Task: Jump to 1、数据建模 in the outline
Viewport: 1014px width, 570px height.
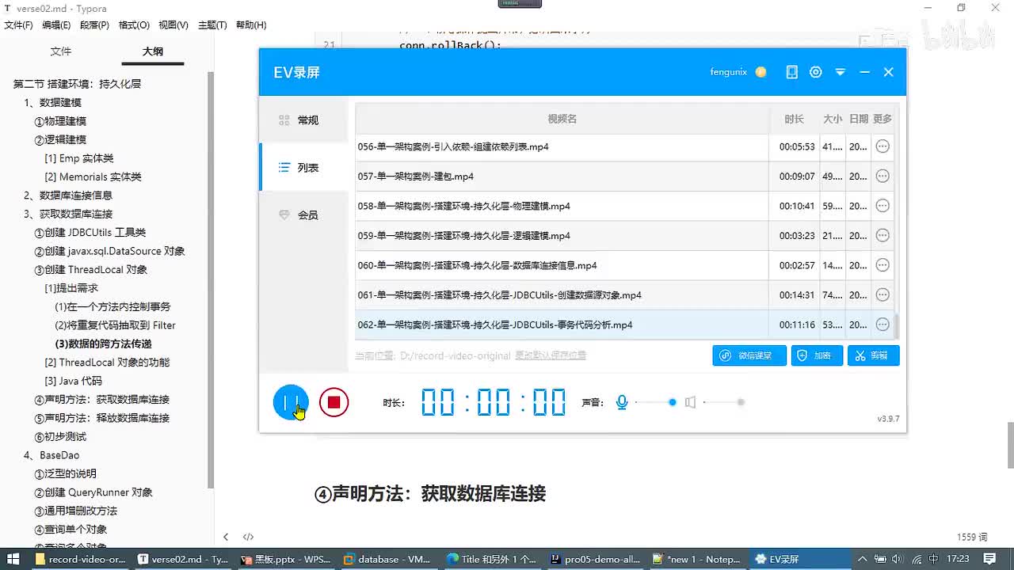Action: pyautogui.click(x=53, y=102)
